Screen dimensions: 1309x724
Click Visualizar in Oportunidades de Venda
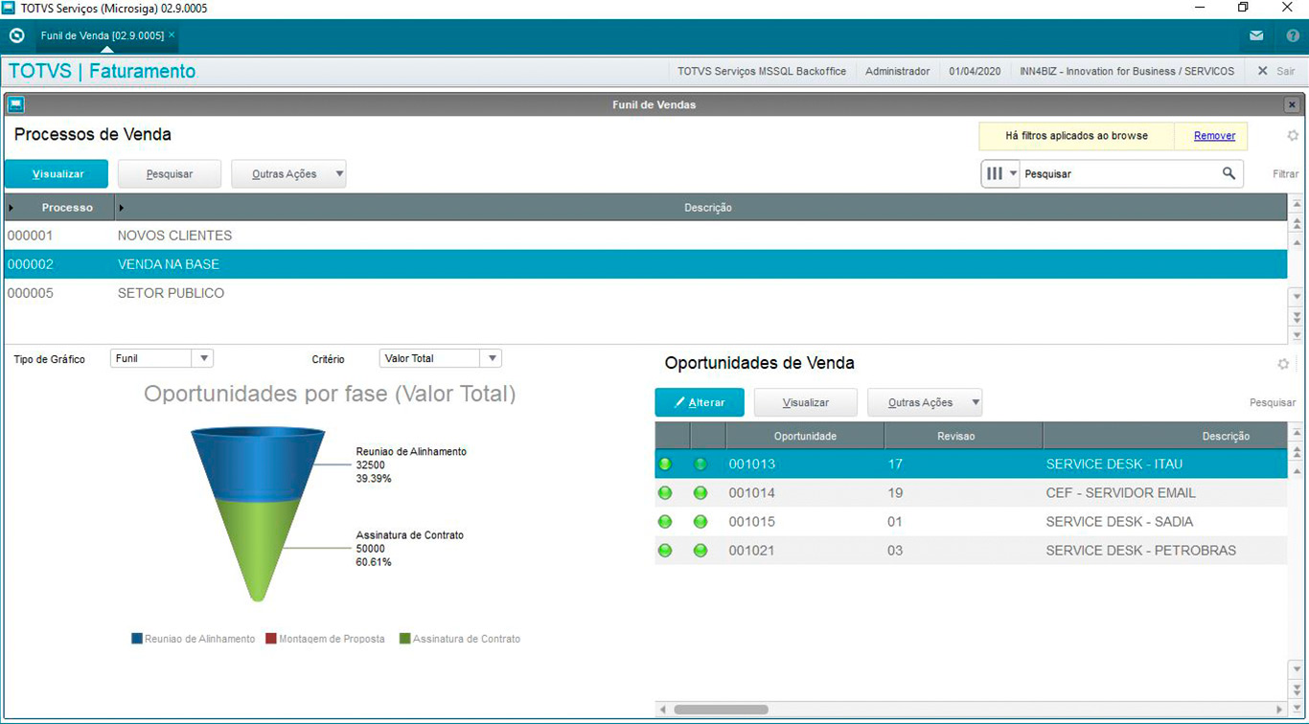click(x=806, y=402)
